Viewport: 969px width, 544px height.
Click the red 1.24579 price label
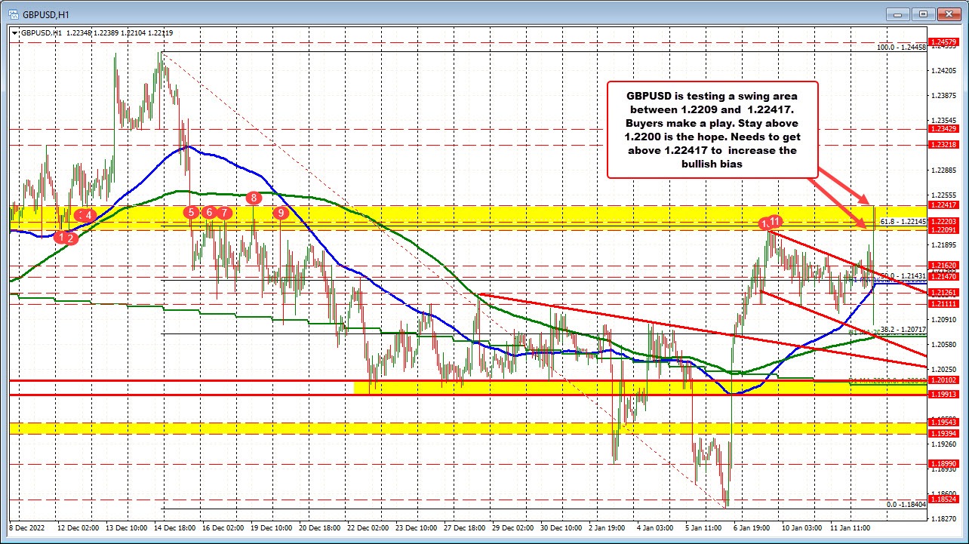[x=943, y=41]
